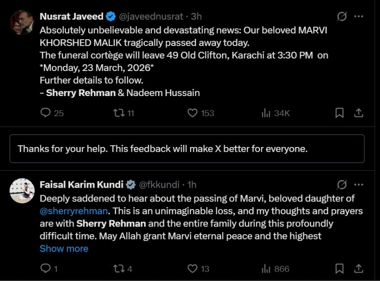Viewport: 380px width, 281px height.
Task: Open Grok actions on Faisal's tweet
Action: 341,184
